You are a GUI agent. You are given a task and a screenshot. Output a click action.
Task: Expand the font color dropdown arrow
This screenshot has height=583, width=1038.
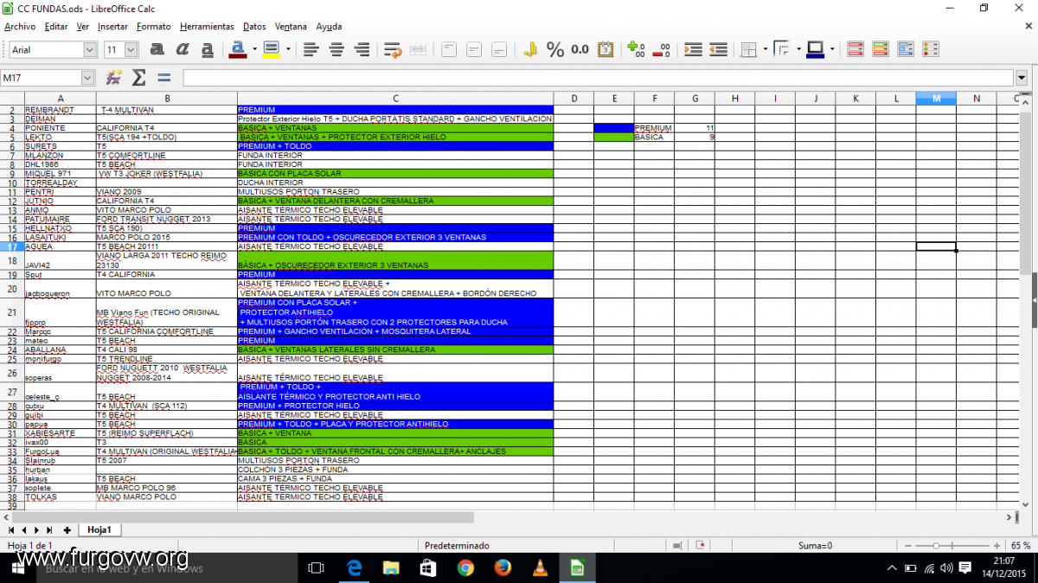pos(253,49)
